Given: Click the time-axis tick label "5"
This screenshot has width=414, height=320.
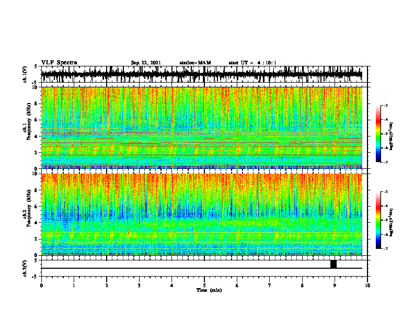Looking at the screenshot, I should 204,285.
